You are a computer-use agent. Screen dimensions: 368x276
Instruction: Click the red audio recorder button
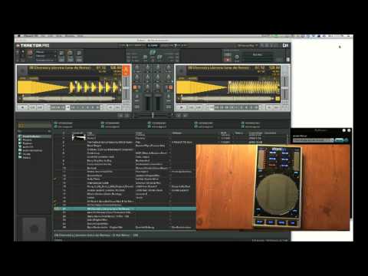228,60
